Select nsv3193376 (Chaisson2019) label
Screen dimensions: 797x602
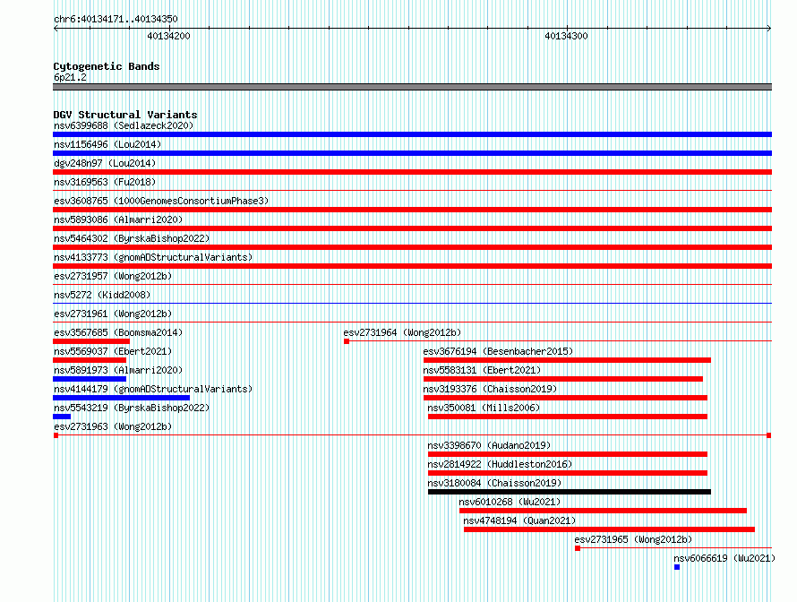490,389
